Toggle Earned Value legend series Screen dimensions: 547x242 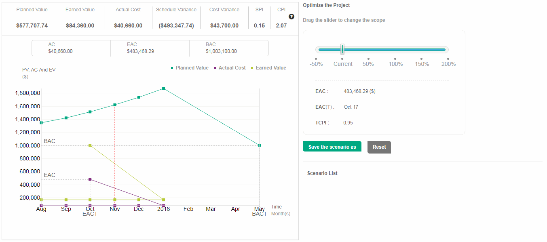point(268,68)
